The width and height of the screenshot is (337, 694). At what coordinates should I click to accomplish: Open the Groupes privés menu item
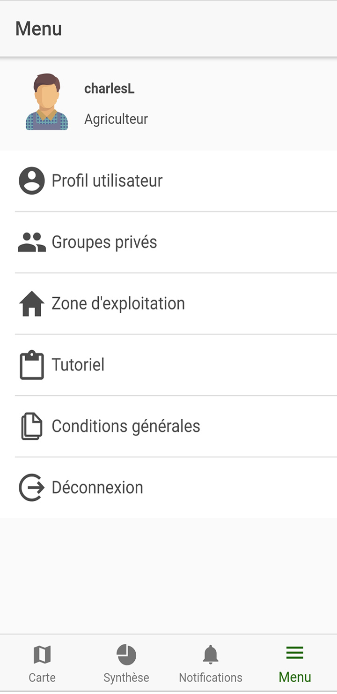click(168, 242)
